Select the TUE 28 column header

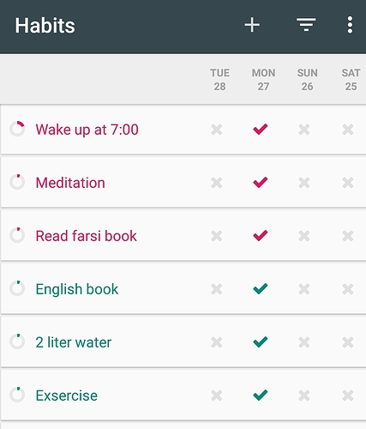tap(219, 80)
